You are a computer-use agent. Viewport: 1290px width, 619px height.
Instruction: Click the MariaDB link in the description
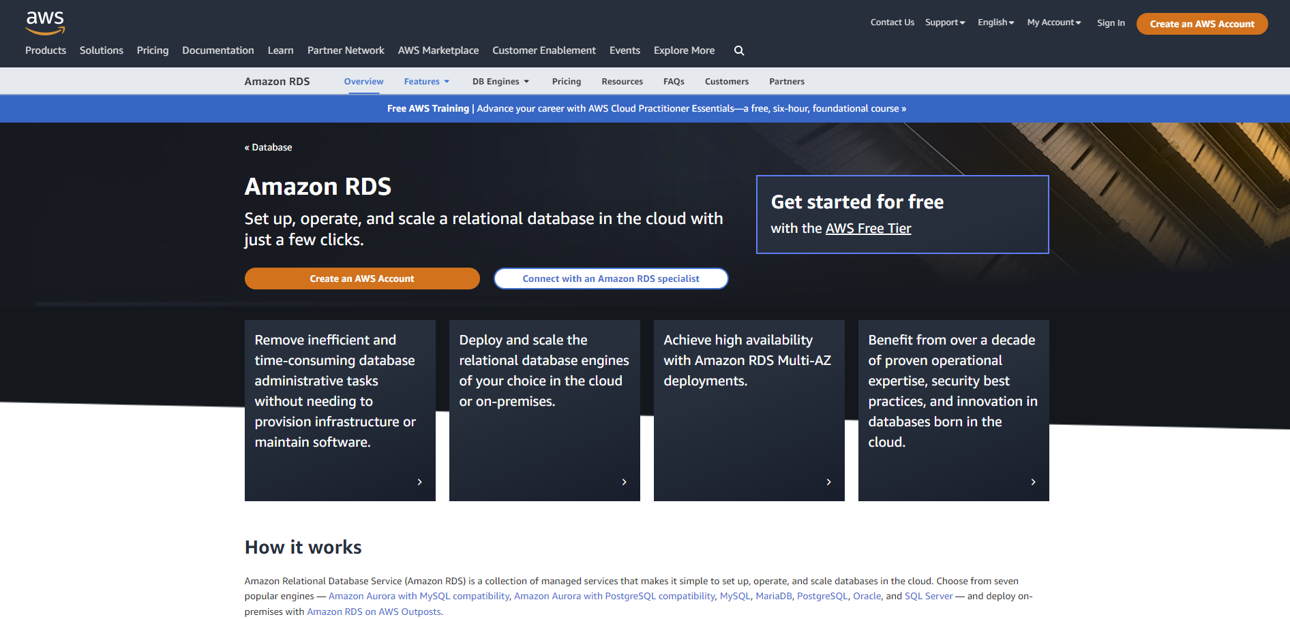tap(774, 595)
